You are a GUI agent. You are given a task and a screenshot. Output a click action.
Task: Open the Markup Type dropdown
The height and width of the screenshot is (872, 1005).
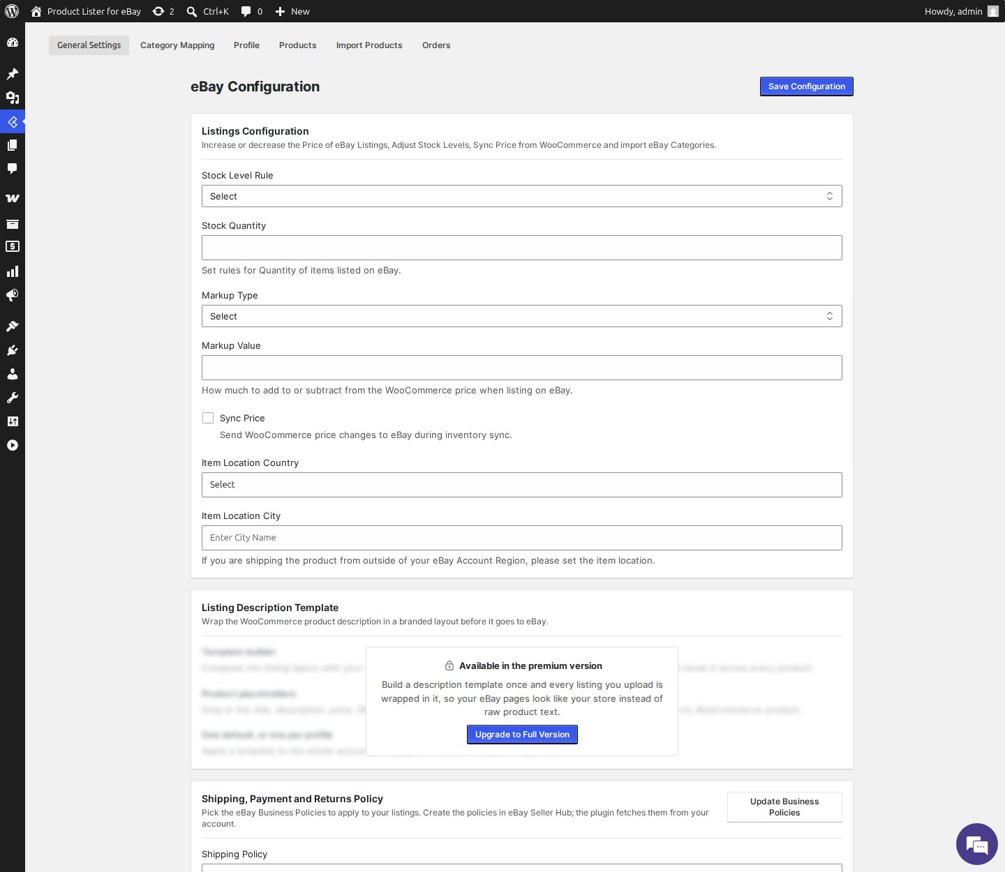click(522, 316)
